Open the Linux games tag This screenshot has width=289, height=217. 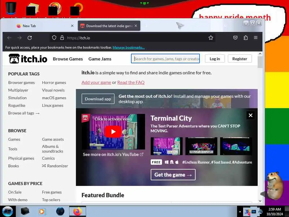[52, 105]
